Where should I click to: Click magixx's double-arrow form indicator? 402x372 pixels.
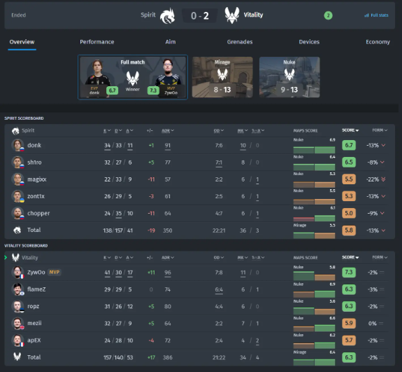(x=383, y=179)
